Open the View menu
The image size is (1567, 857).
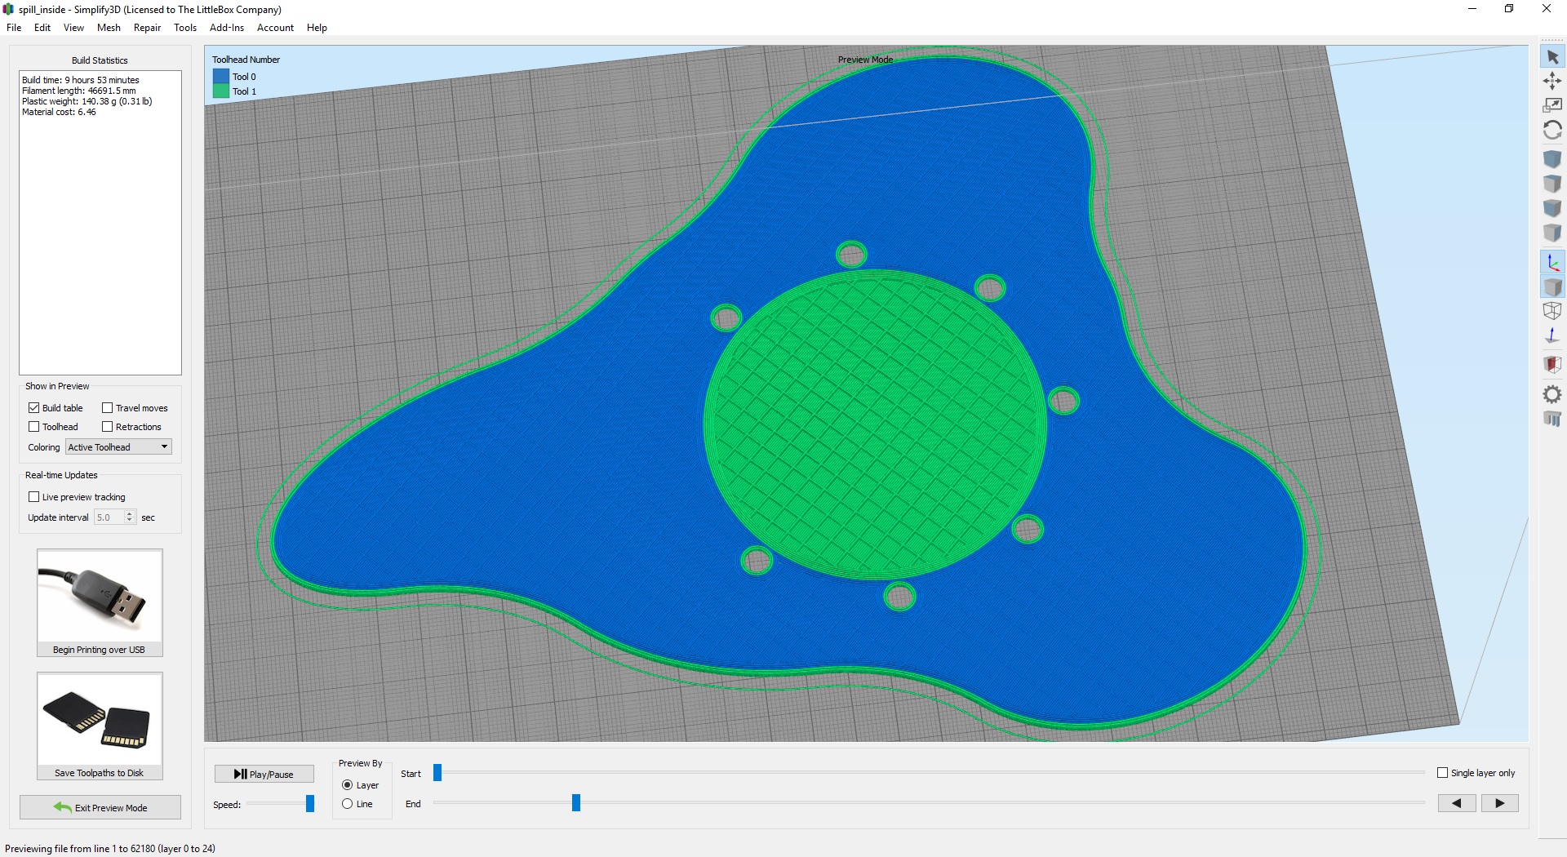[73, 27]
